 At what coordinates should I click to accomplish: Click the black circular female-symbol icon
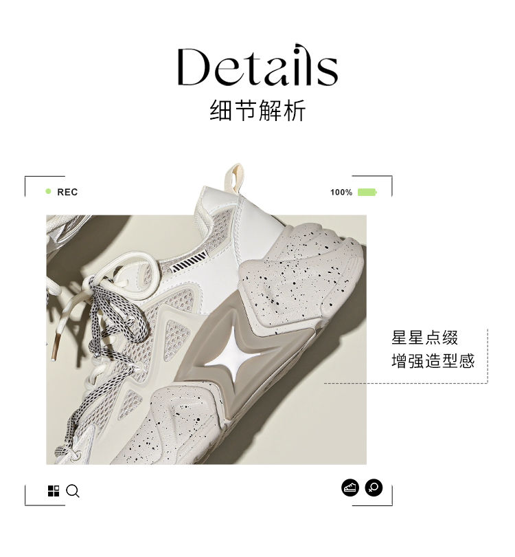pos(374,488)
